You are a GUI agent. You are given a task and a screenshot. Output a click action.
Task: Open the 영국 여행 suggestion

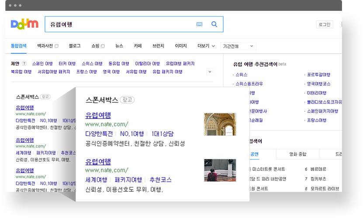pyautogui.click(x=111, y=72)
